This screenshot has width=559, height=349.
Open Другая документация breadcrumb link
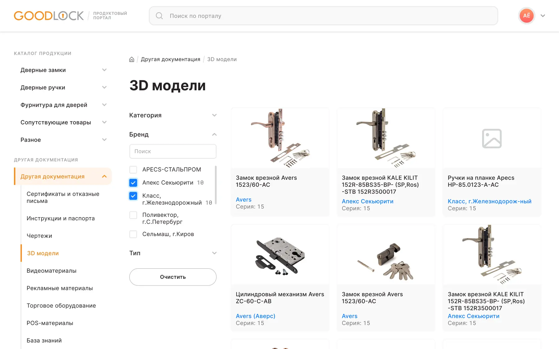[x=170, y=59]
